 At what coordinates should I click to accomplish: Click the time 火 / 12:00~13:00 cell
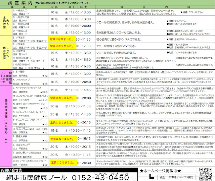pos(78,74)
